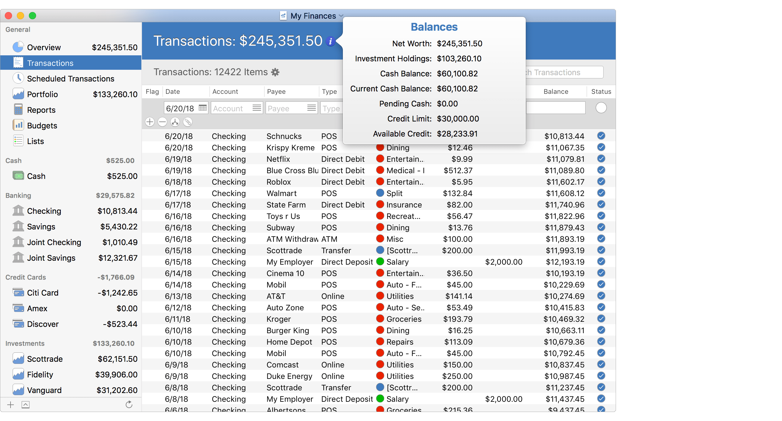Open the My Finances title dropdown

pos(340,16)
